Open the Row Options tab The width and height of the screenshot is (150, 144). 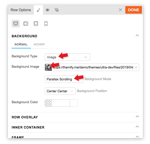point(21,10)
